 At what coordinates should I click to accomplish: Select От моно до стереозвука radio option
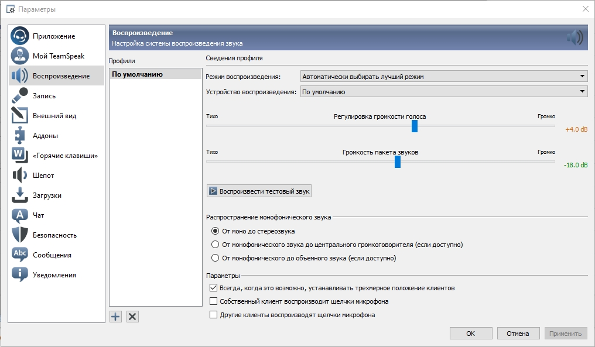[x=216, y=231]
